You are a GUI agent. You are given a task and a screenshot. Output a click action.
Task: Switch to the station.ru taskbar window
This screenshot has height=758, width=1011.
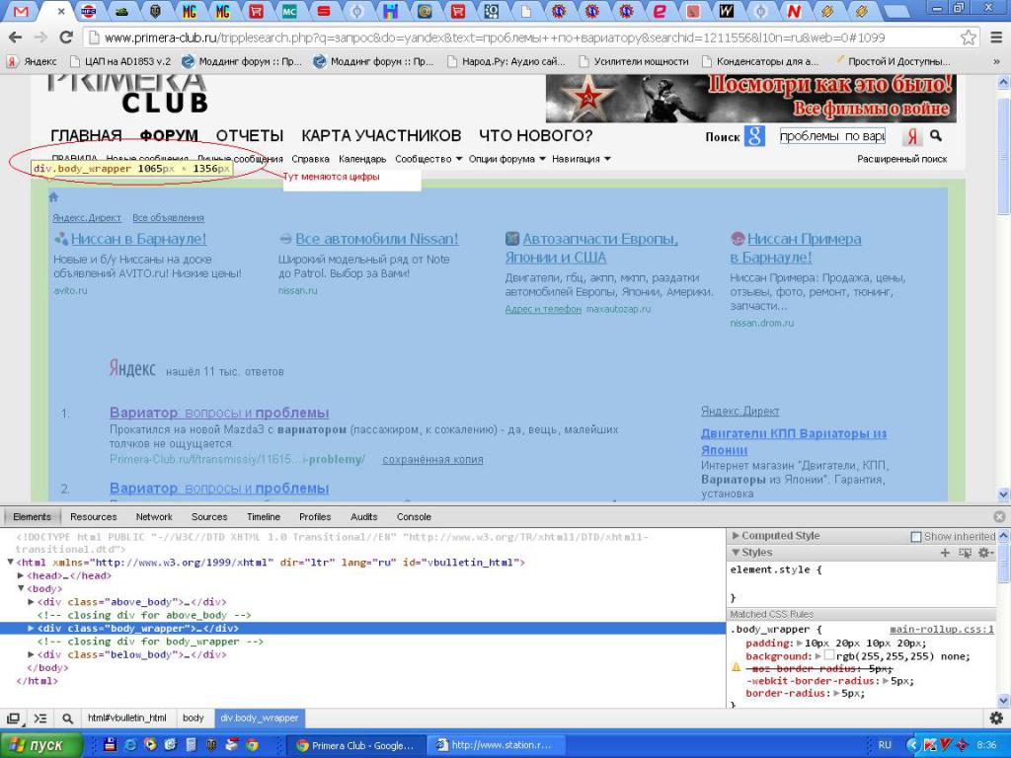tap(496, 745)
